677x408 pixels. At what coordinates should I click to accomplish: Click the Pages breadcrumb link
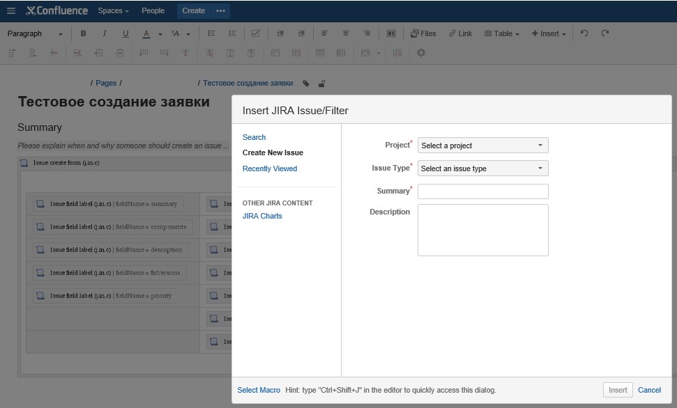point(106,83)
